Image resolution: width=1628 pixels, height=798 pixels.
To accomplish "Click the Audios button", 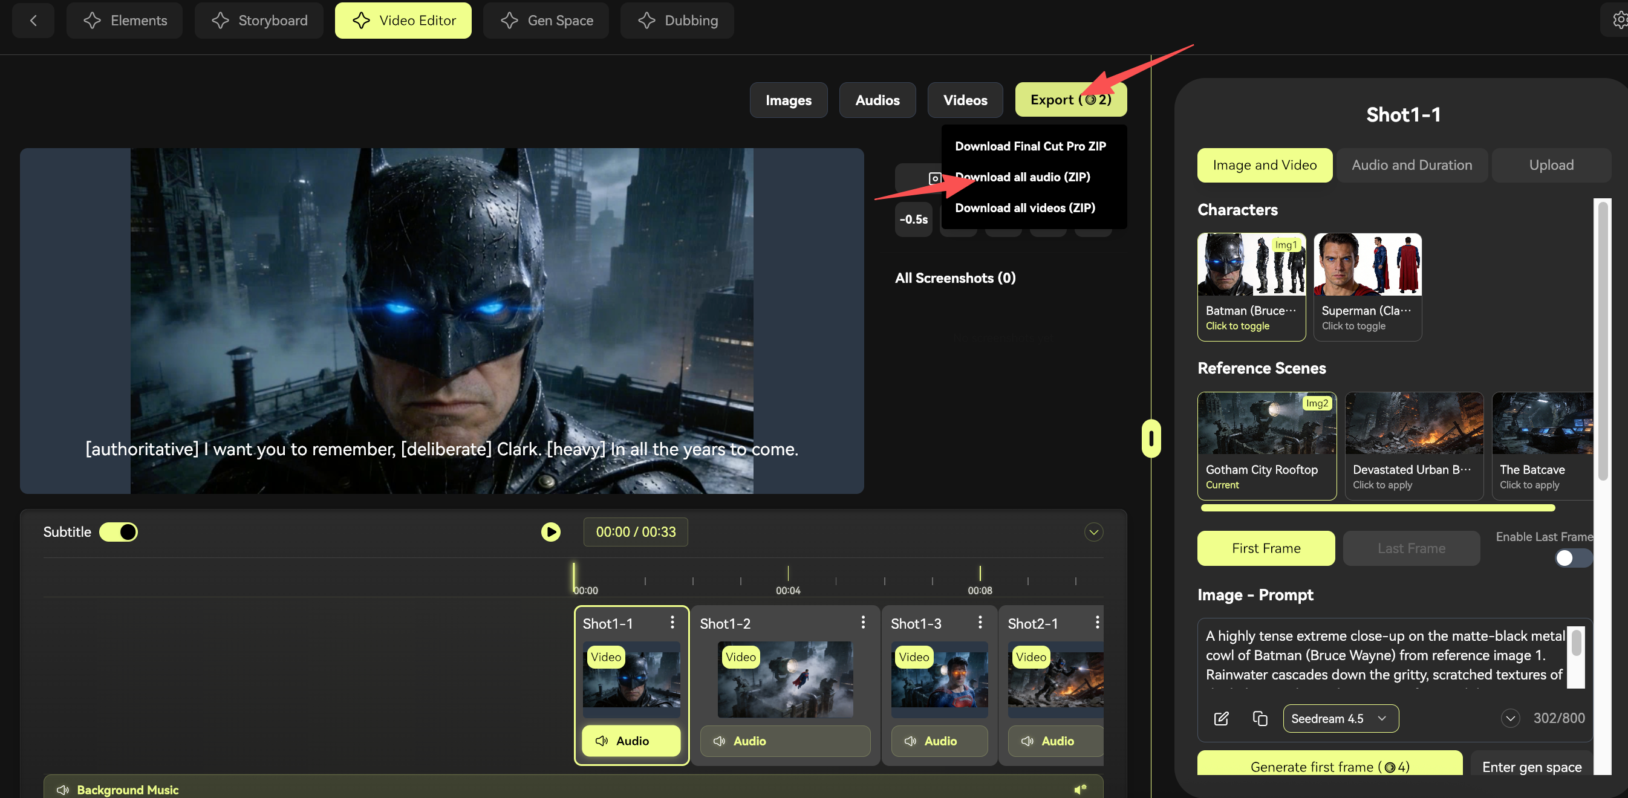I will [x=877, y=100].
